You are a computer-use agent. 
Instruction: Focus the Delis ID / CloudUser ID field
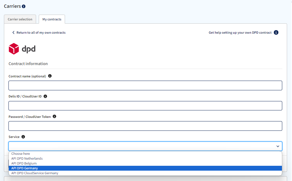tap(145, 106)
